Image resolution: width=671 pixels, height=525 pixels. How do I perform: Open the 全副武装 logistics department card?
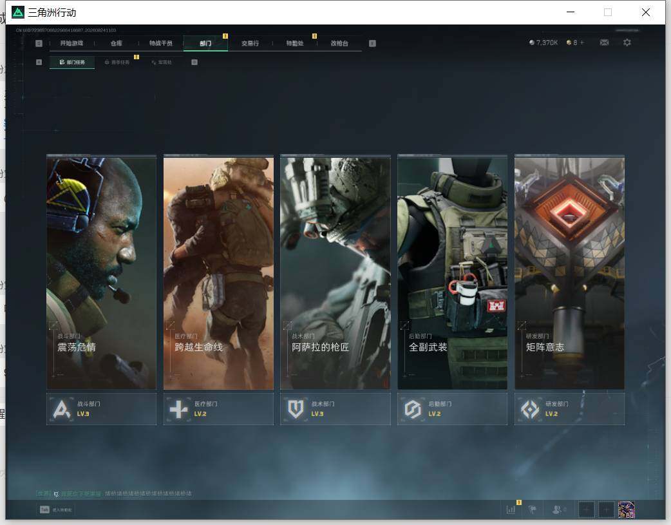(x=452, y=272)
